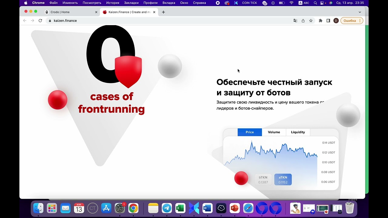Open the Chrome application menu
The image size is (388, 218).
click(38, 3)
